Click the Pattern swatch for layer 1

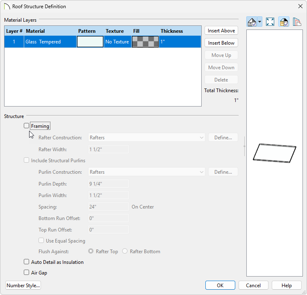[x=90, y=42]
